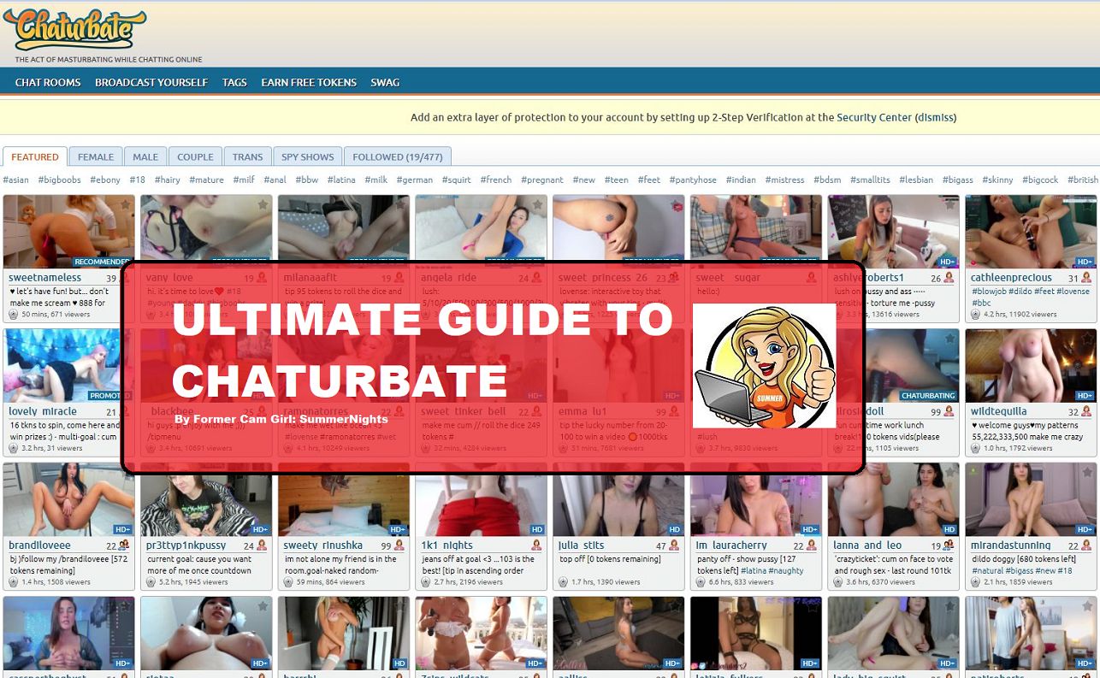This screenshot has width=1100, height=678.
Task: Click the #lovense tag under cathleenprecious
Action: 1073,292
